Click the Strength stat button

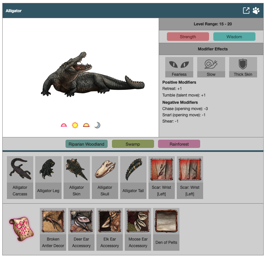(x=188, y=37)
